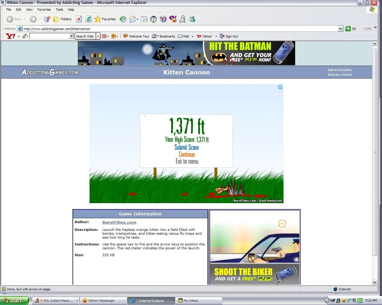Open the Folders pane in toolbar

[x=62, y=19]
